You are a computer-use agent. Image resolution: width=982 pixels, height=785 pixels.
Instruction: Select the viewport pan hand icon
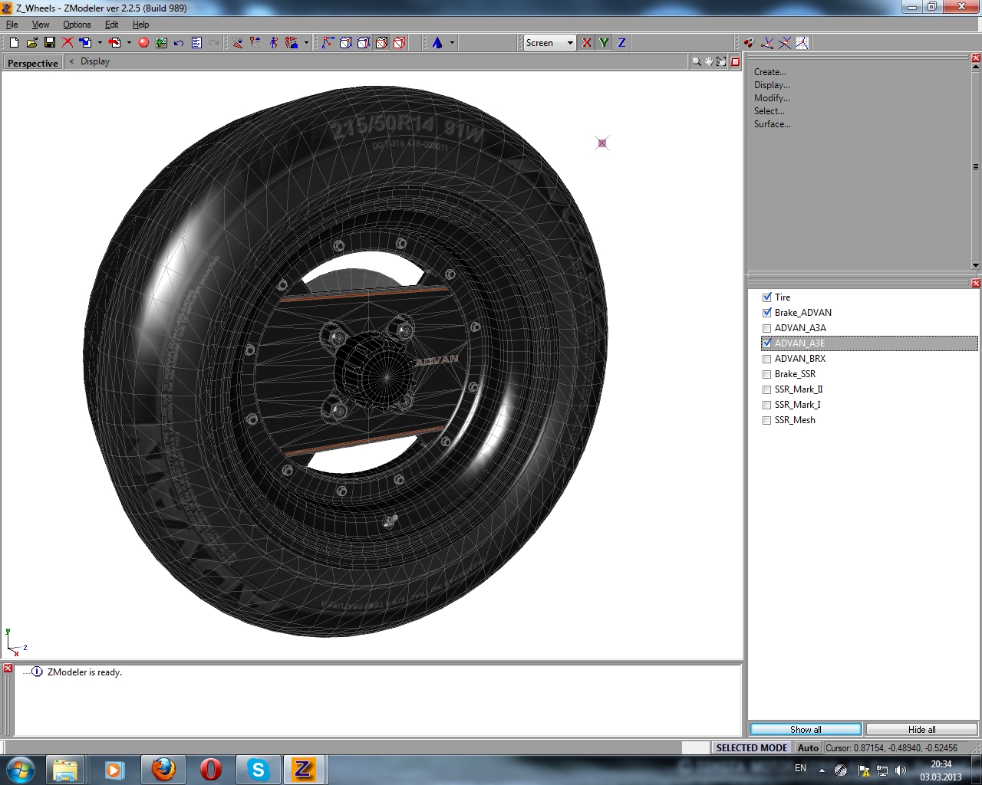[x=709, y=62]
